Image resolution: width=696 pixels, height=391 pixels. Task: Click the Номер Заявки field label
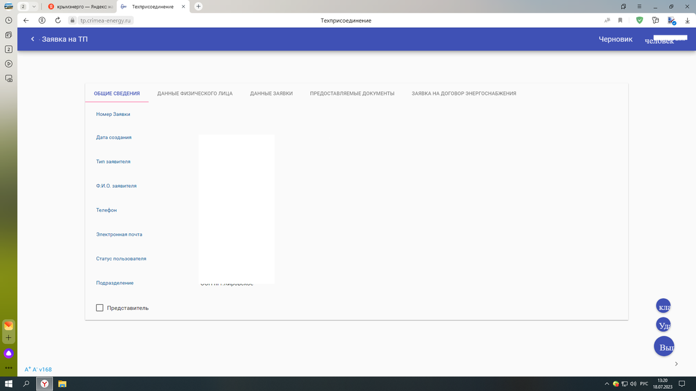point(113,114)
